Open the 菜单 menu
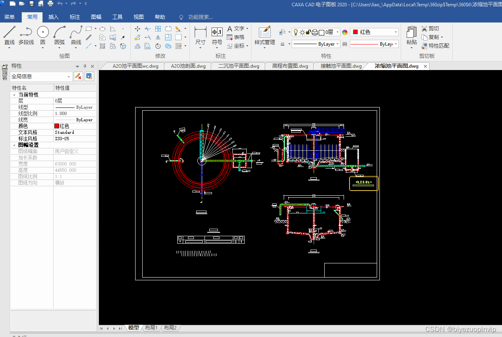The image size is (502, 337). [9, 17]
